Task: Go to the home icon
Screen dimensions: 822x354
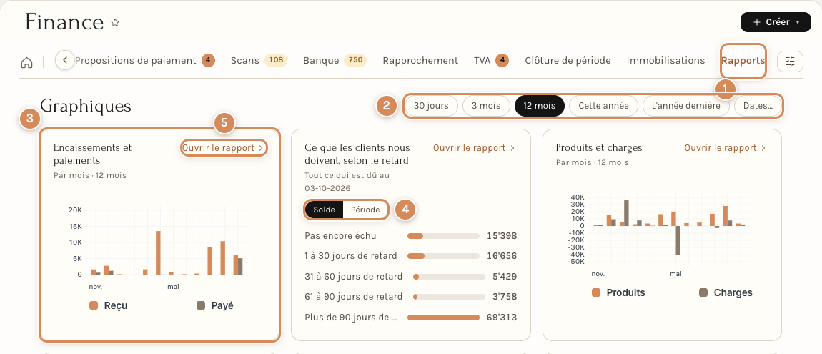Action: 26,62
